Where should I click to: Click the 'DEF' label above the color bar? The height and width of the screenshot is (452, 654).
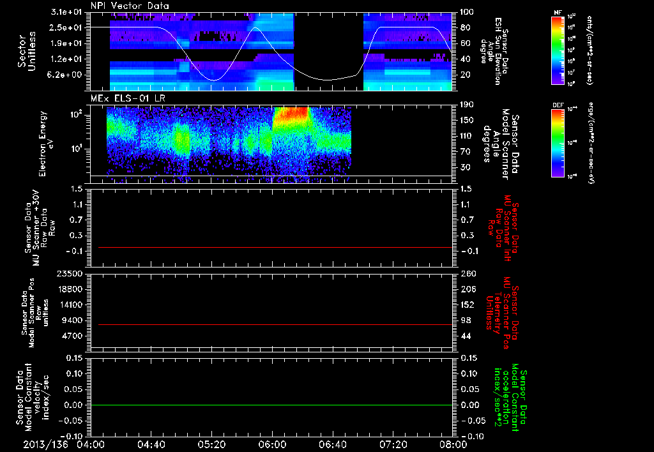pyautogui.click(x=558, y=105)
